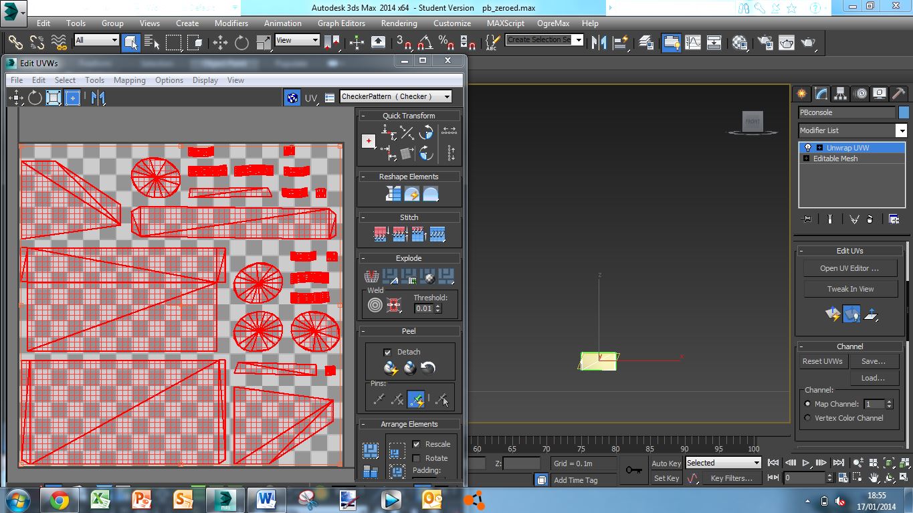Click the Quick Planar Map icon in Edit UVs
913x513 pixels.
coord(833,314)
